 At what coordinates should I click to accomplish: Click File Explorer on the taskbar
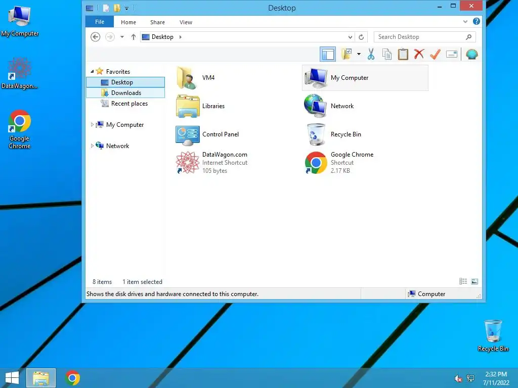tap(41, 378)
